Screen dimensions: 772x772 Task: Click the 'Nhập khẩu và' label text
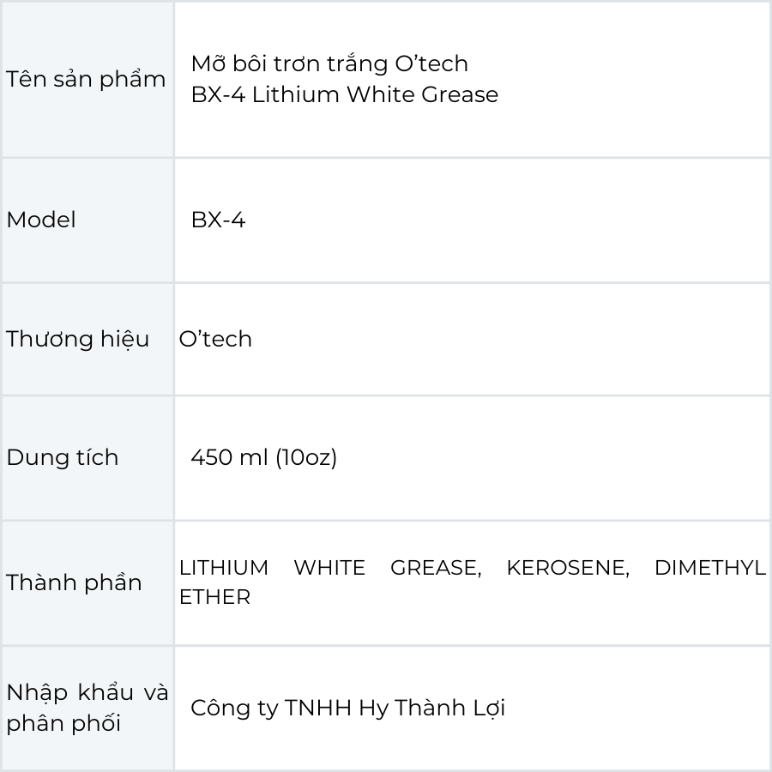87,692
